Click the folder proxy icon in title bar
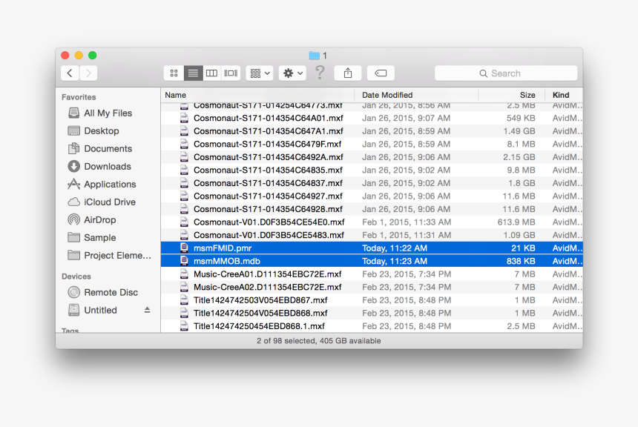 pyautogui.click(x=314, y=56)
